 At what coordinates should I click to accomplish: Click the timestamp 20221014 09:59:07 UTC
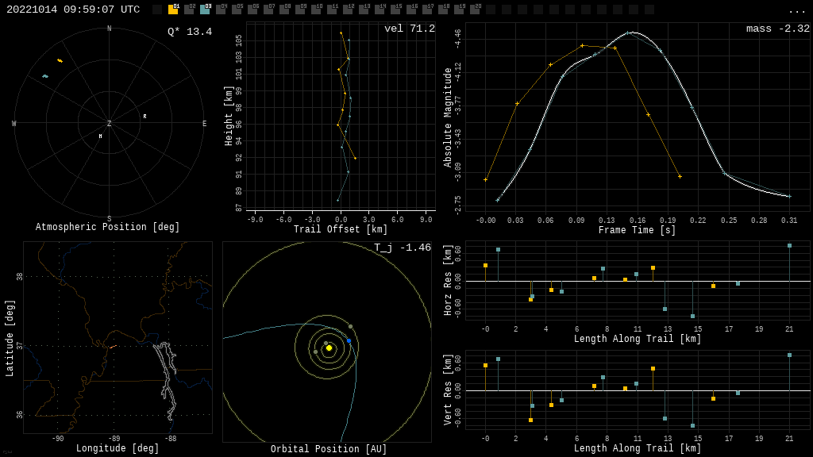73,10
